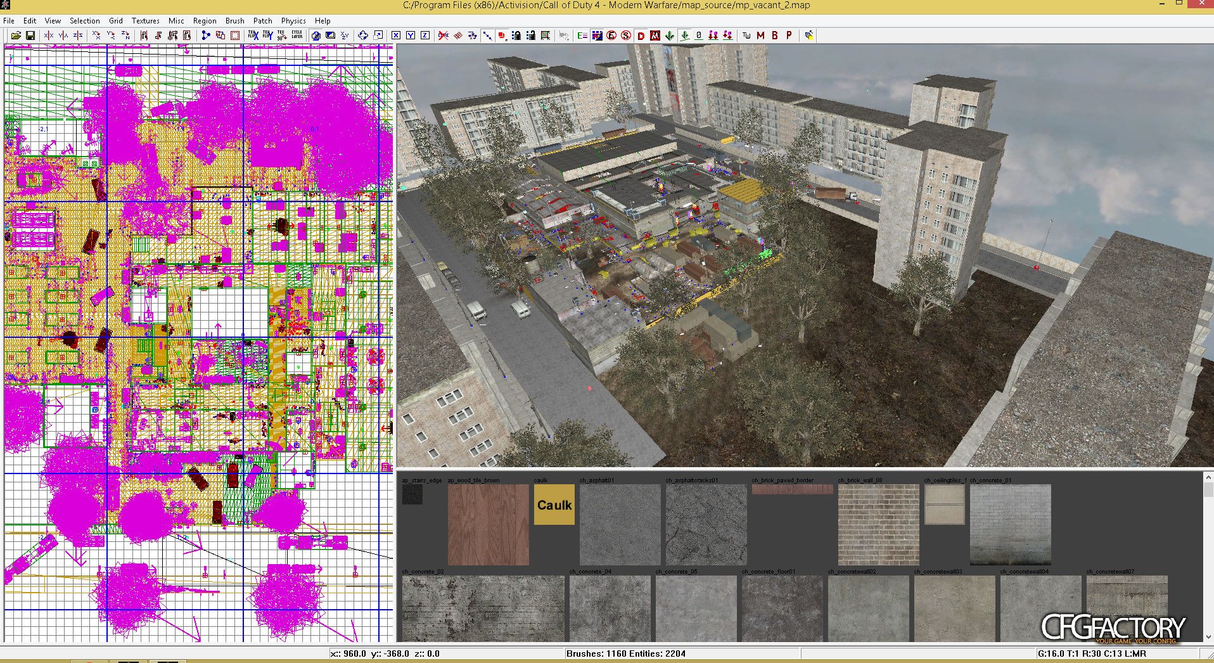Open the Grid menu
This screenshot has height=663, width=1214.
pyautogui.click(x=116, y=21)
